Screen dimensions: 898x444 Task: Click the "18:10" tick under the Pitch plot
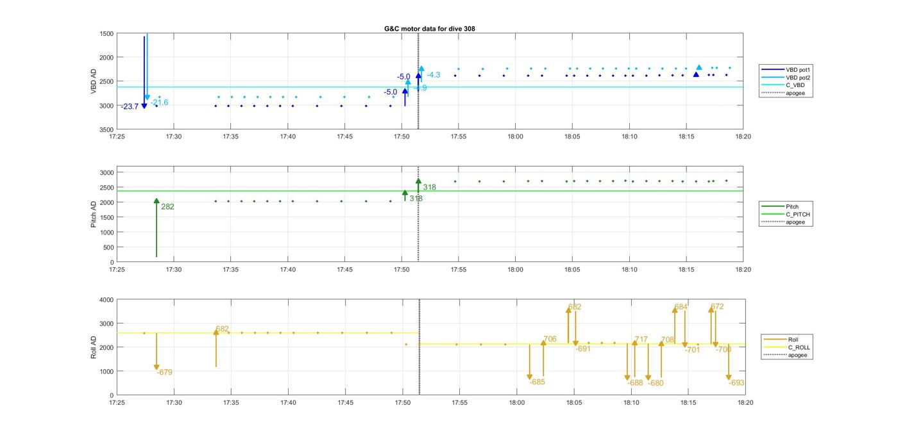coord(629,270)
